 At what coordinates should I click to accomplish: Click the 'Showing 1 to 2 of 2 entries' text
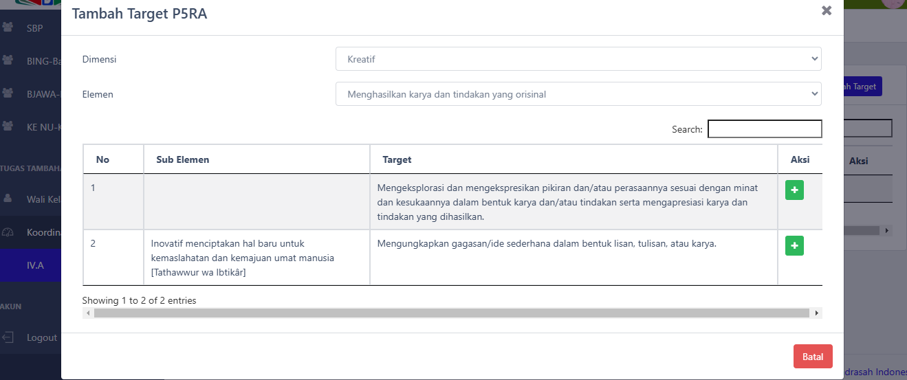(x=139, y=300)
